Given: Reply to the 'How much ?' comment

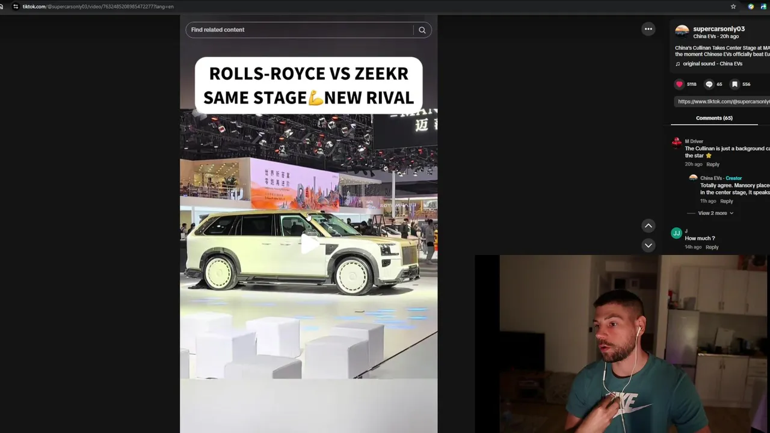Looking at the screenshot, I should click(x=712, y=247).
